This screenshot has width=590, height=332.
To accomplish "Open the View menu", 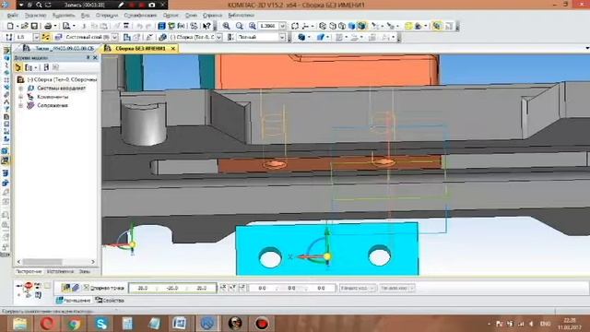I will coord(86,16).
